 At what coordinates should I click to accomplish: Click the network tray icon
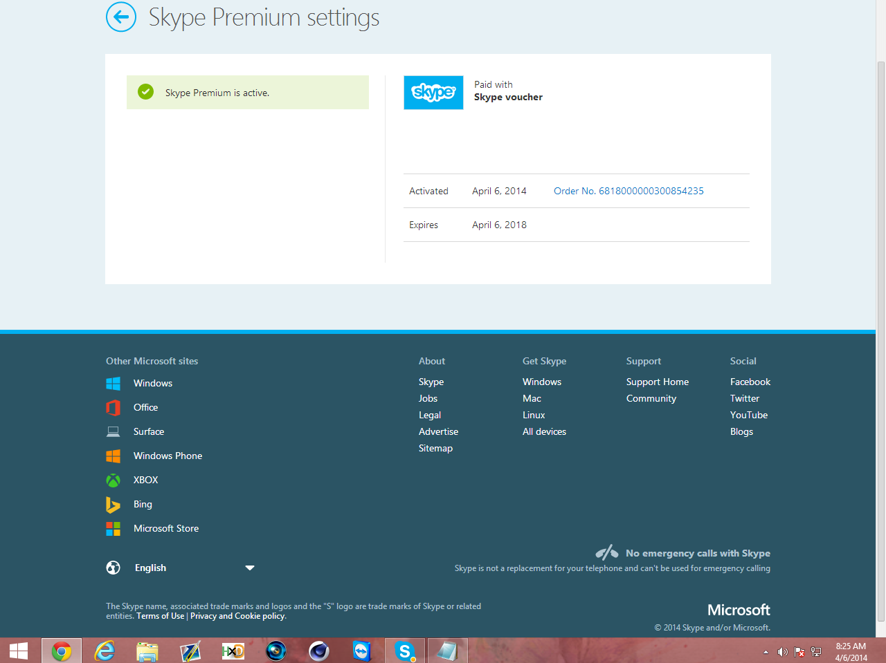(816, 652)
